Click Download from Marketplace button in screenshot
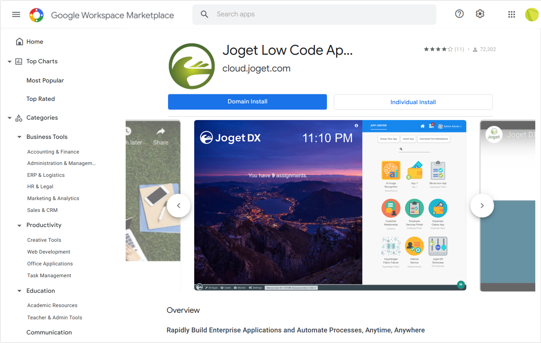This screenshot has width=541, height=343. tap(434, 139)
